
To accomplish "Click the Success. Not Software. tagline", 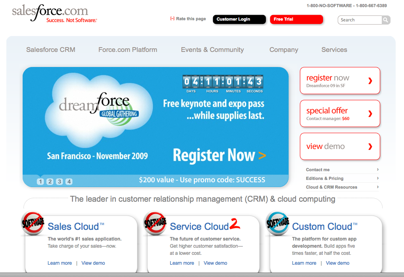I will click(71, 20).
